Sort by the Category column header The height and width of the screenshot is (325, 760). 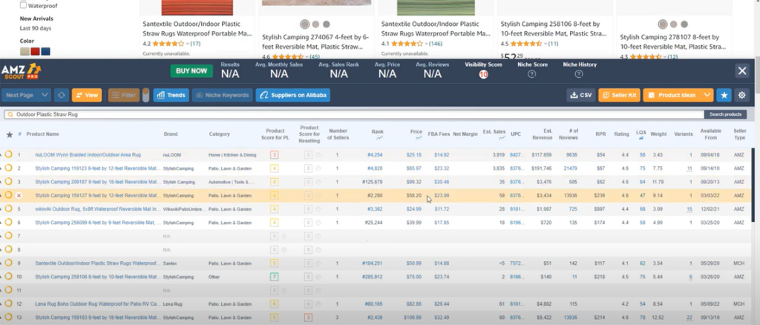tap(220, 134)
